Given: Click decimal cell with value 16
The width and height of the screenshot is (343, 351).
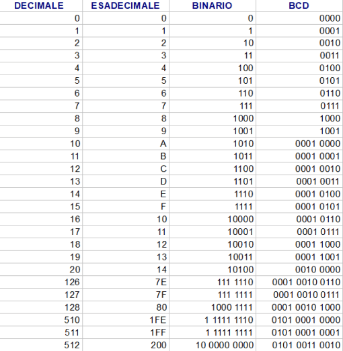Looking at the screenshot, I should [41, 219].
